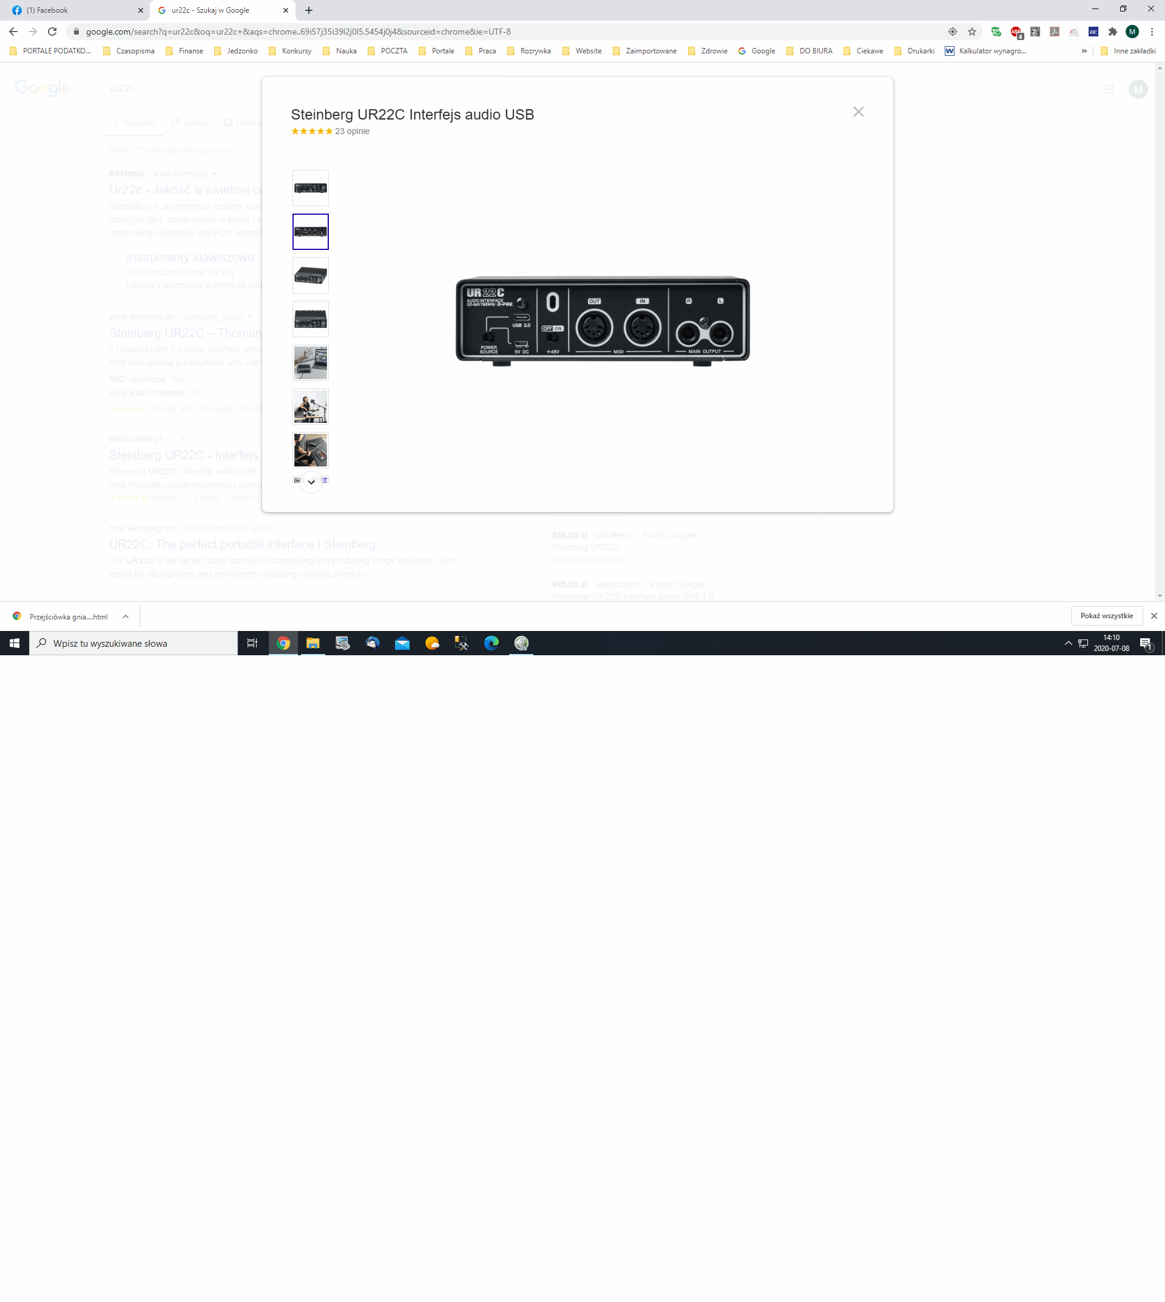Click the browser back arrow
This screenshot has width=1165, height=1302.
(13, 32)
